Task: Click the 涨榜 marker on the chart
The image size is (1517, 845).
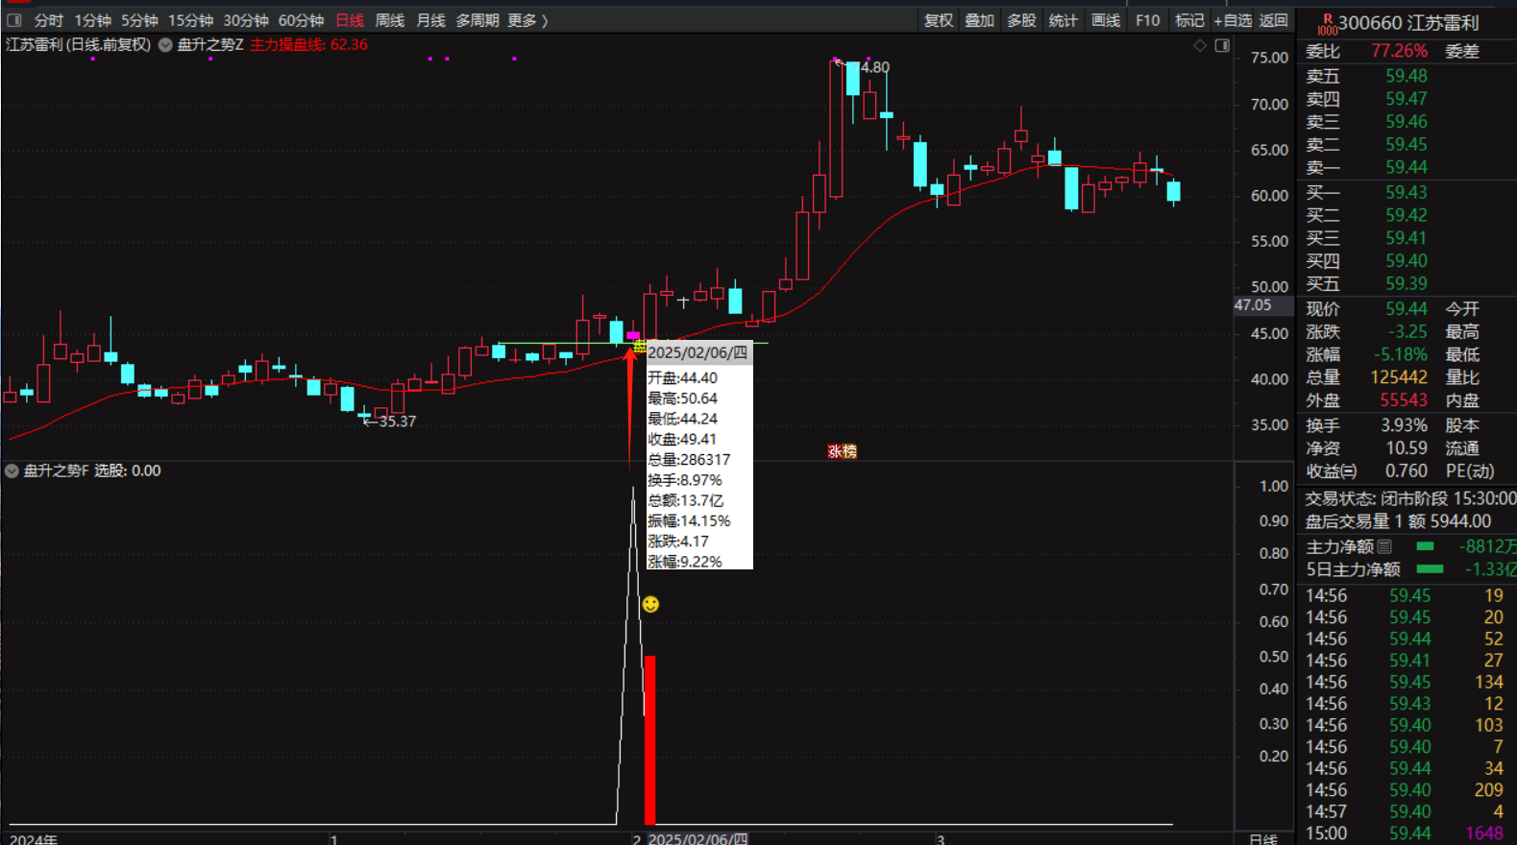Action: (x=842, y=451)
